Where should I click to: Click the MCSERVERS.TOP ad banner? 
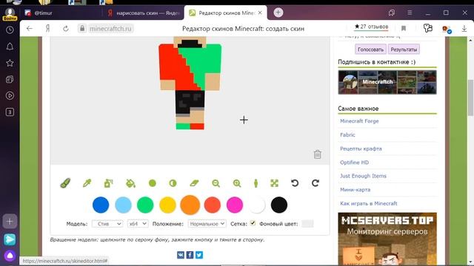click(387, 239)
